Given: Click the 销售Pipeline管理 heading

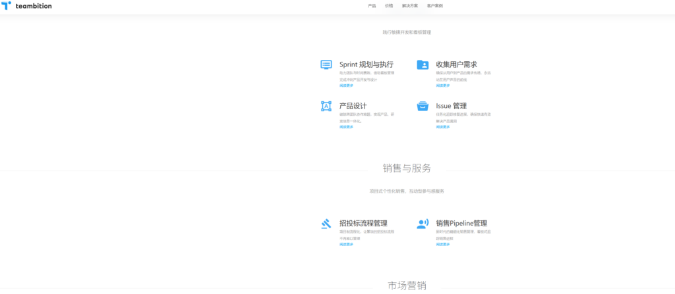Looking at the screenshot, I should (x=461, y=224).
